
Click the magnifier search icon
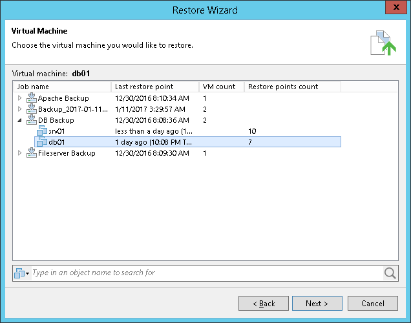390,273
